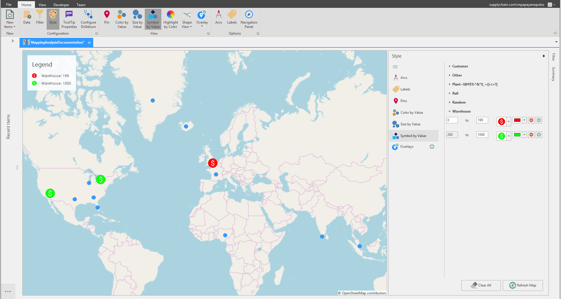Open the document tab list dropdown
This screenshot has width=561, height=299.
(556, 42)
